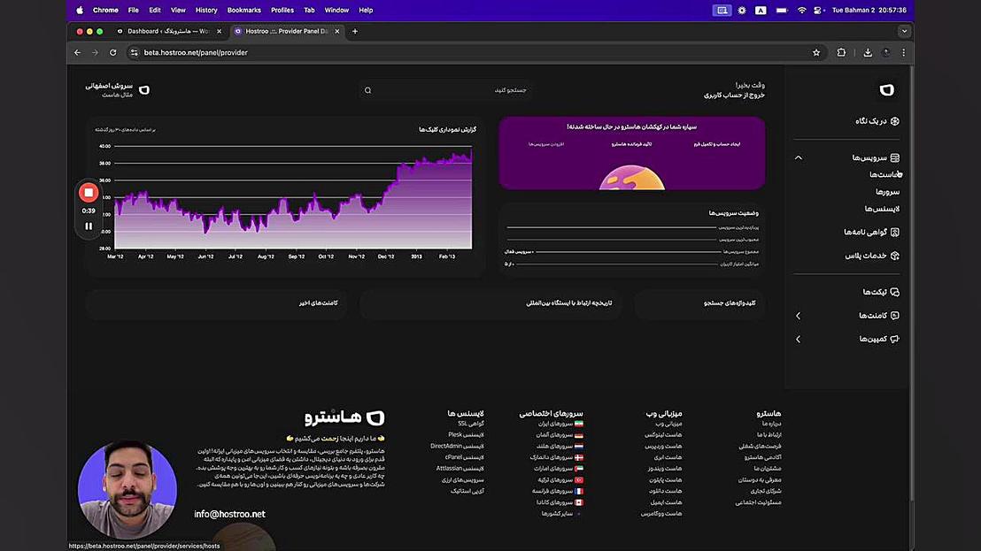Collapse the سرویس‌ها sidebar section
The width and height of the screenshot is (981, 551).
point(799,158)
